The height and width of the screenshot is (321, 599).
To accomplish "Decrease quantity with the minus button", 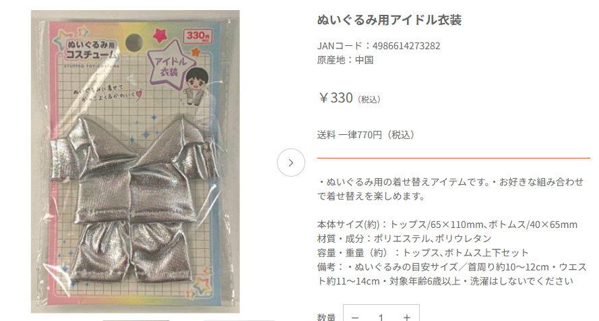I will click(355, 317).
